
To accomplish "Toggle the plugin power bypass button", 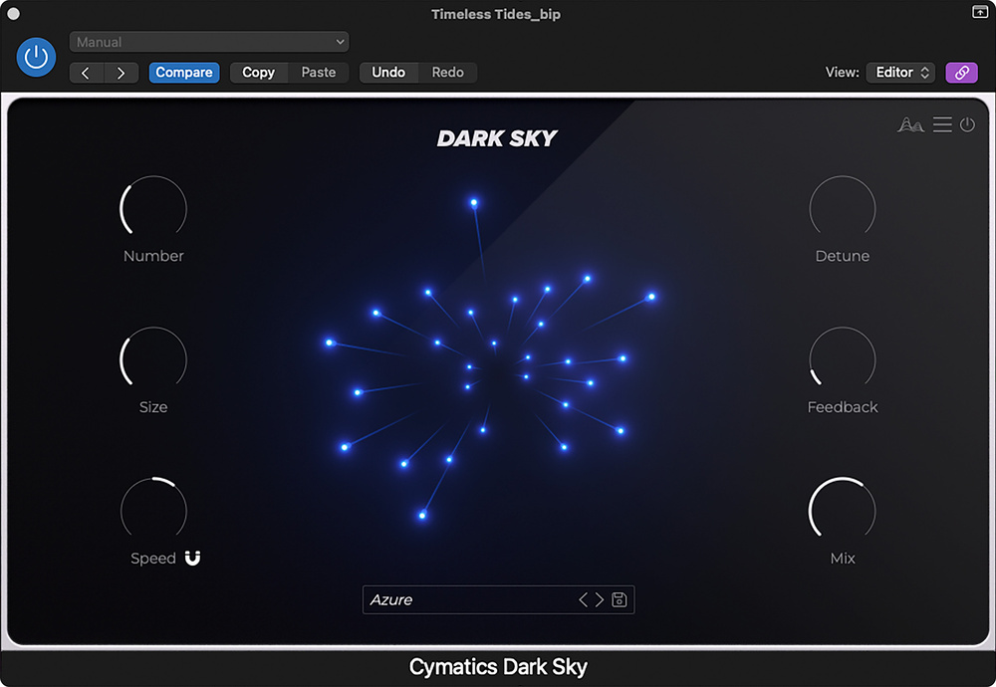I will (36, 57).
